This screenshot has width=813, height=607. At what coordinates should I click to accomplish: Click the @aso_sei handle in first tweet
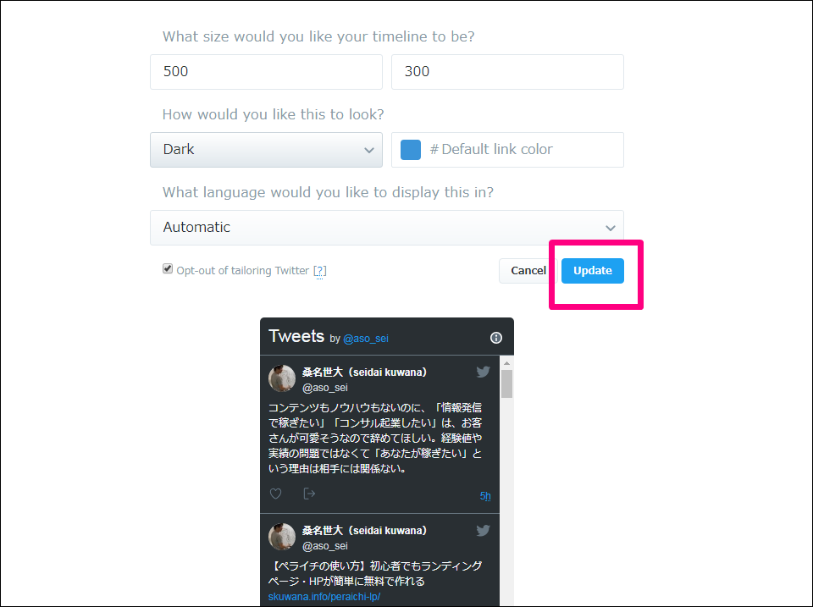(x=324, y=388)
